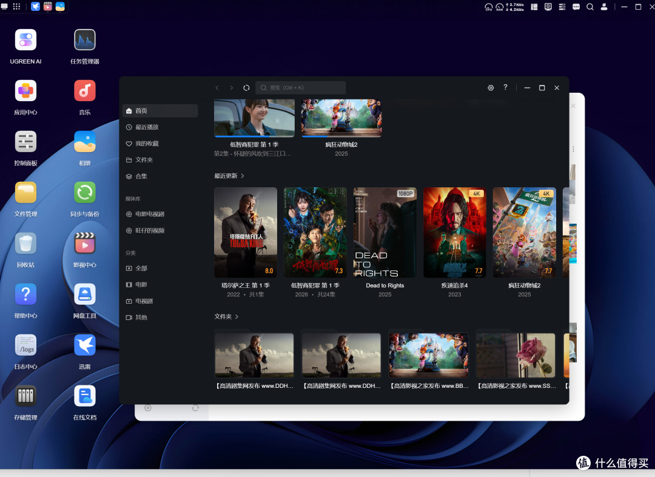The width and height of the screenshot is (655, 477).
Task: Expand the 文件夹 section chevron
Action: [x=237, y=317]
